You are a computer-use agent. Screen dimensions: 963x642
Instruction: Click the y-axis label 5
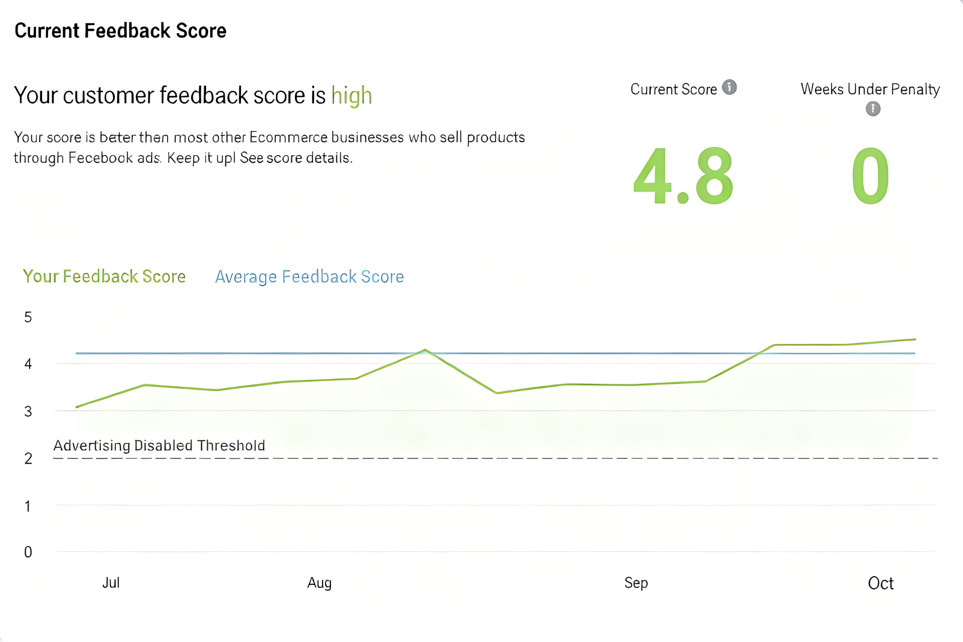tap(28, 317)
